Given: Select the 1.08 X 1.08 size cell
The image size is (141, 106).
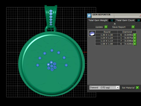Looking at the screenshot, I should click(x=107, y=44).
